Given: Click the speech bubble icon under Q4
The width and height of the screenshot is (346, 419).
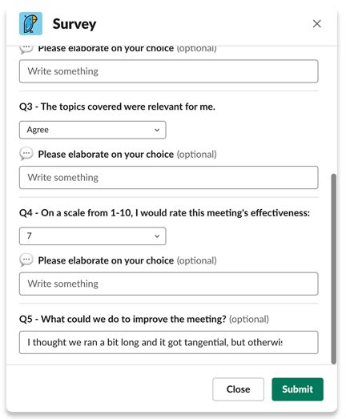Looking at the screenshot, I should pyautogui.click(x=26, y=260).
